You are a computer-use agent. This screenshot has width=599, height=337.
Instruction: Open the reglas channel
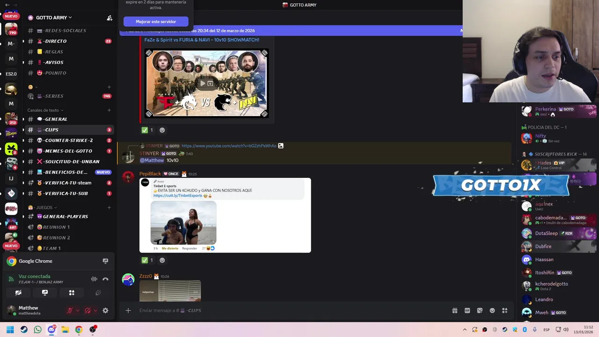point(69,52)
